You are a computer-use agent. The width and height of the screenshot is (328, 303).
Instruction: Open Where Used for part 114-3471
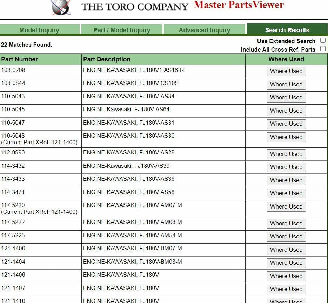(286, 193)
